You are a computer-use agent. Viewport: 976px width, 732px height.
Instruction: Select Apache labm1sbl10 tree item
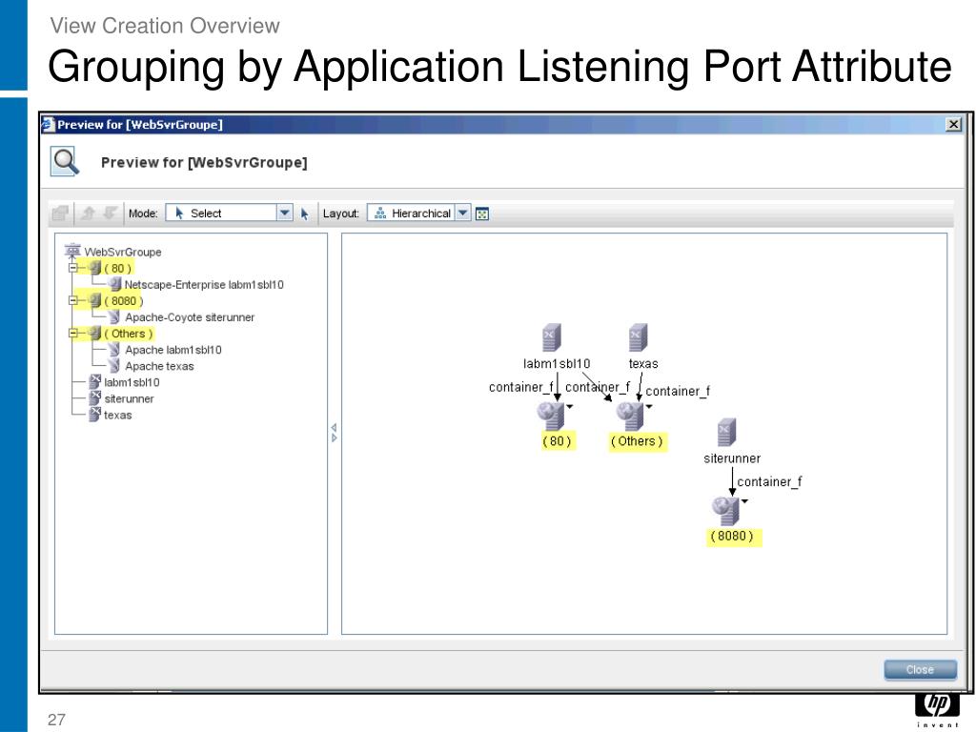click(x=173, y=350)
